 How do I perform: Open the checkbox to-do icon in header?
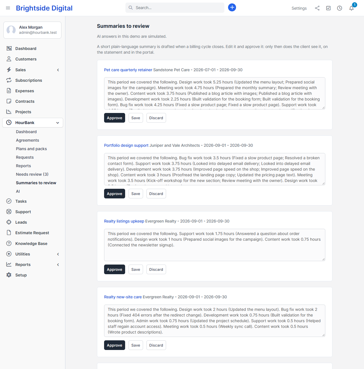[328, 8]
